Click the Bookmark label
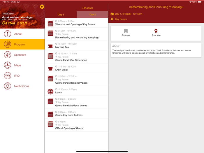 click(x=126, y=35)
